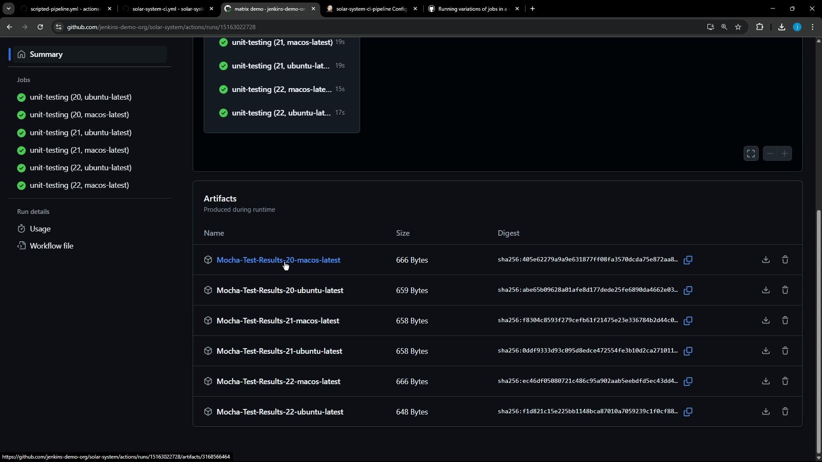Open Mocha-Test-Results-20-ubuntu-latest artifact link

click(280, 290)
